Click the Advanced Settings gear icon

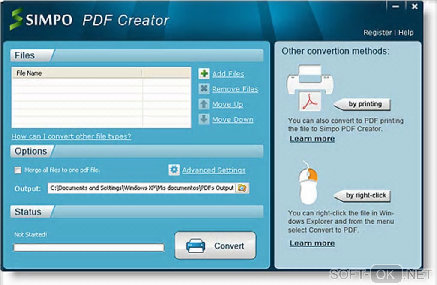coord(174,170)
